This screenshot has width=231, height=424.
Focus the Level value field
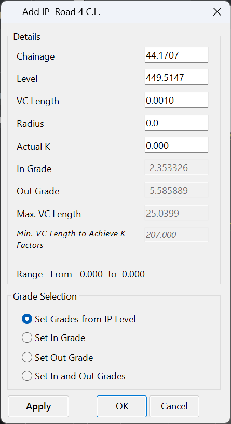click(x=176, y=78)
